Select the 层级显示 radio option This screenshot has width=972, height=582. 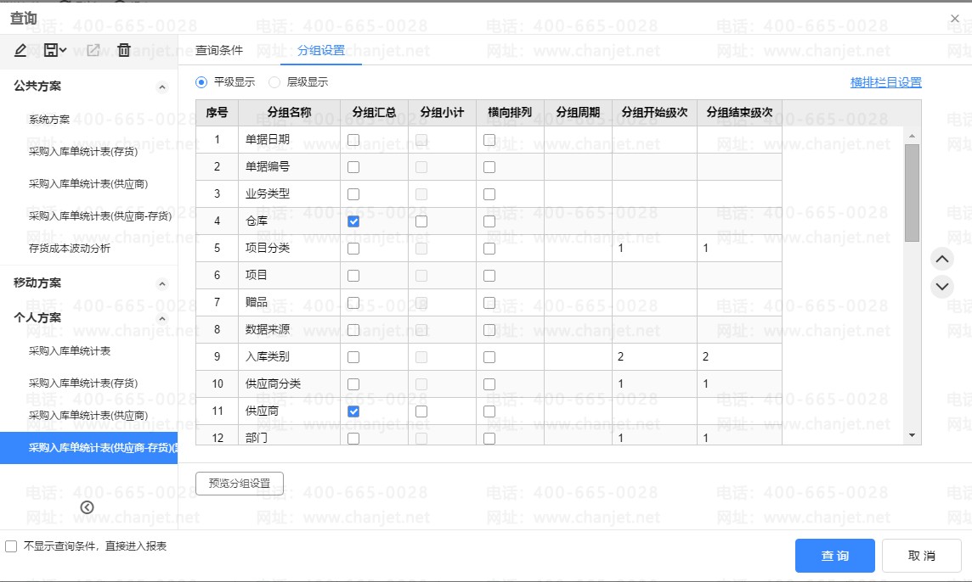pyautogui.click(x=274, y=82)
